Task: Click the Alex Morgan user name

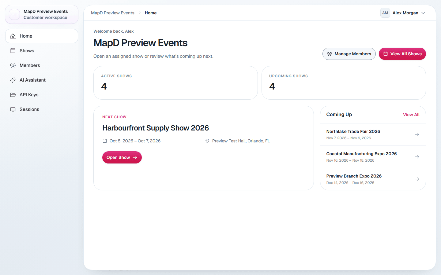Action: [x=405, y=13]
